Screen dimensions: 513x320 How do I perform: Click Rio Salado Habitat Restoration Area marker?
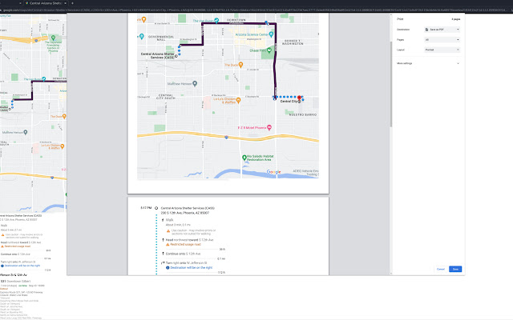[244, 158]
